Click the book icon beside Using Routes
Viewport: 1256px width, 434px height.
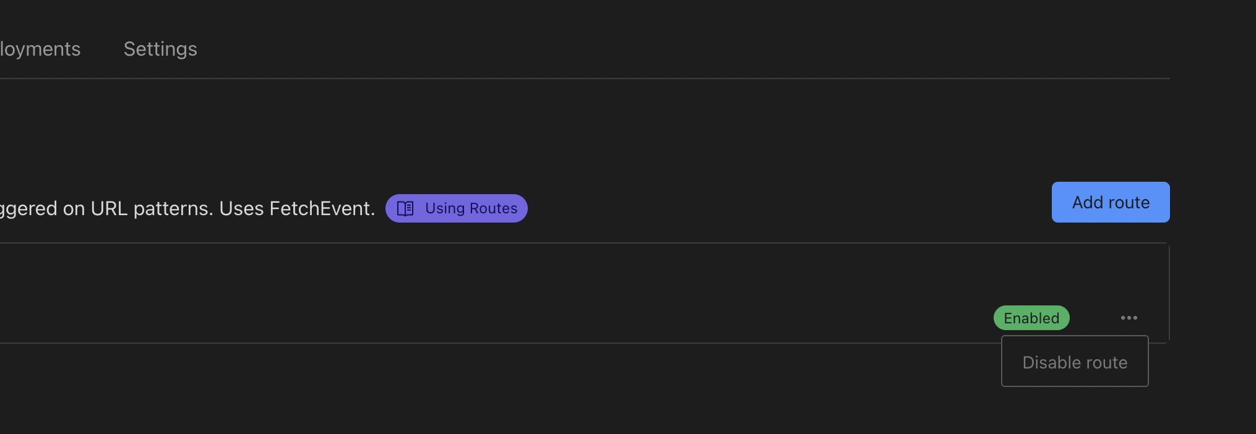[405, 208]
